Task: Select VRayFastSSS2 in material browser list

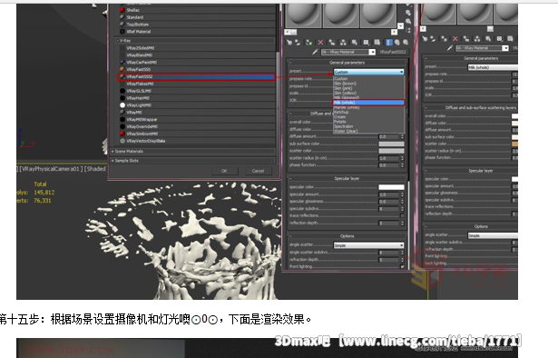Action: pos(196,76)
